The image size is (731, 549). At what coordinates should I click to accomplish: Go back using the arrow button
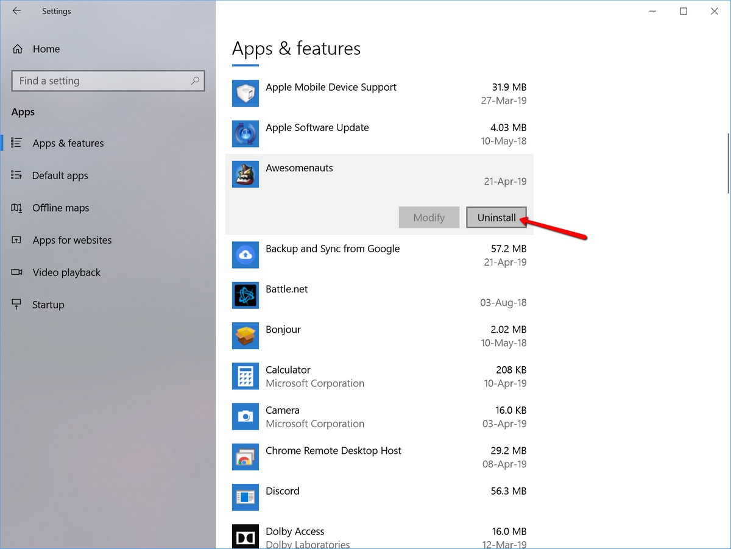click(16, 11)
